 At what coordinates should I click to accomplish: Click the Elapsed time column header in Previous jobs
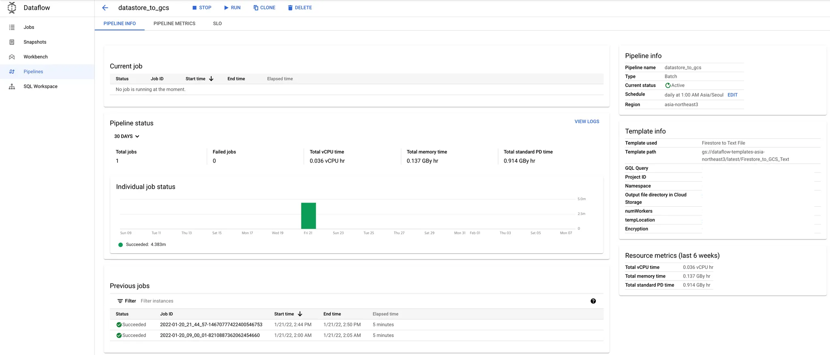(385, 314)
